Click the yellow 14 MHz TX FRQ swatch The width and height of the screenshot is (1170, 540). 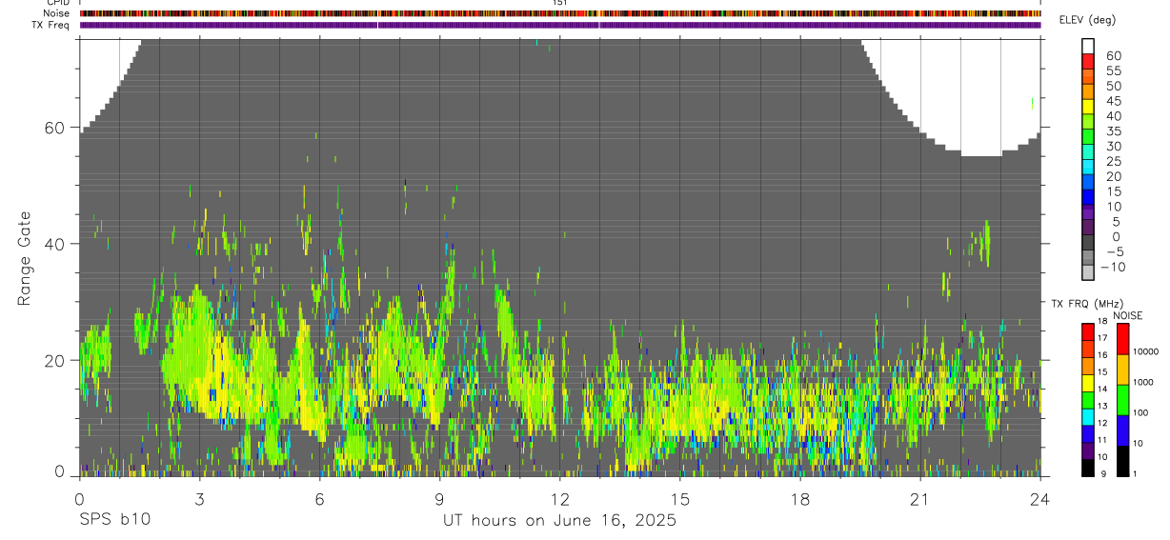coord(1088,384)
